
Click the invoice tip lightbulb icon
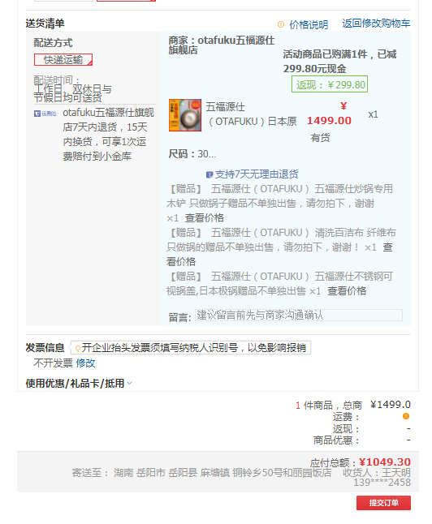78,348
